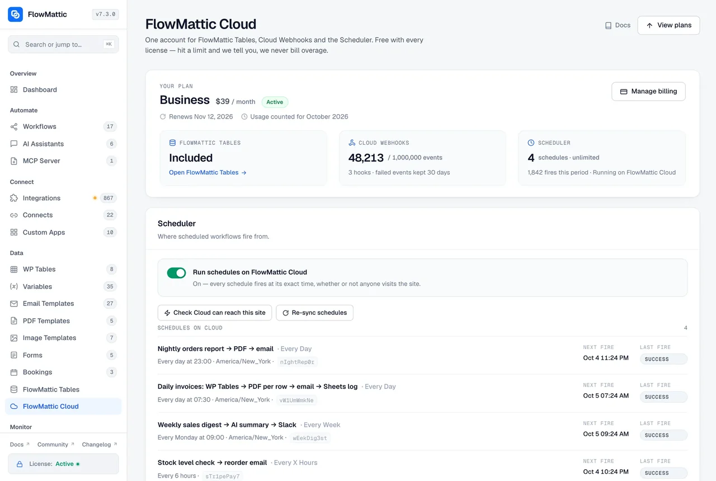Click the magnifier icon in search box

17,44
